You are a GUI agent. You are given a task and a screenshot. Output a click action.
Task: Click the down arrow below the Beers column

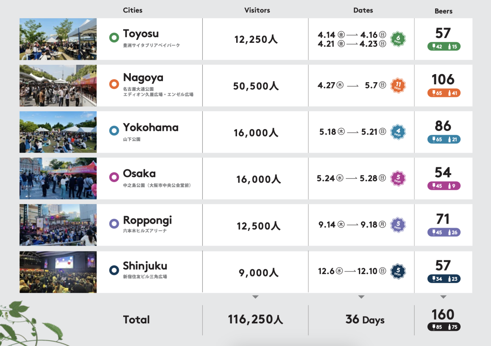tap(443, 297)
